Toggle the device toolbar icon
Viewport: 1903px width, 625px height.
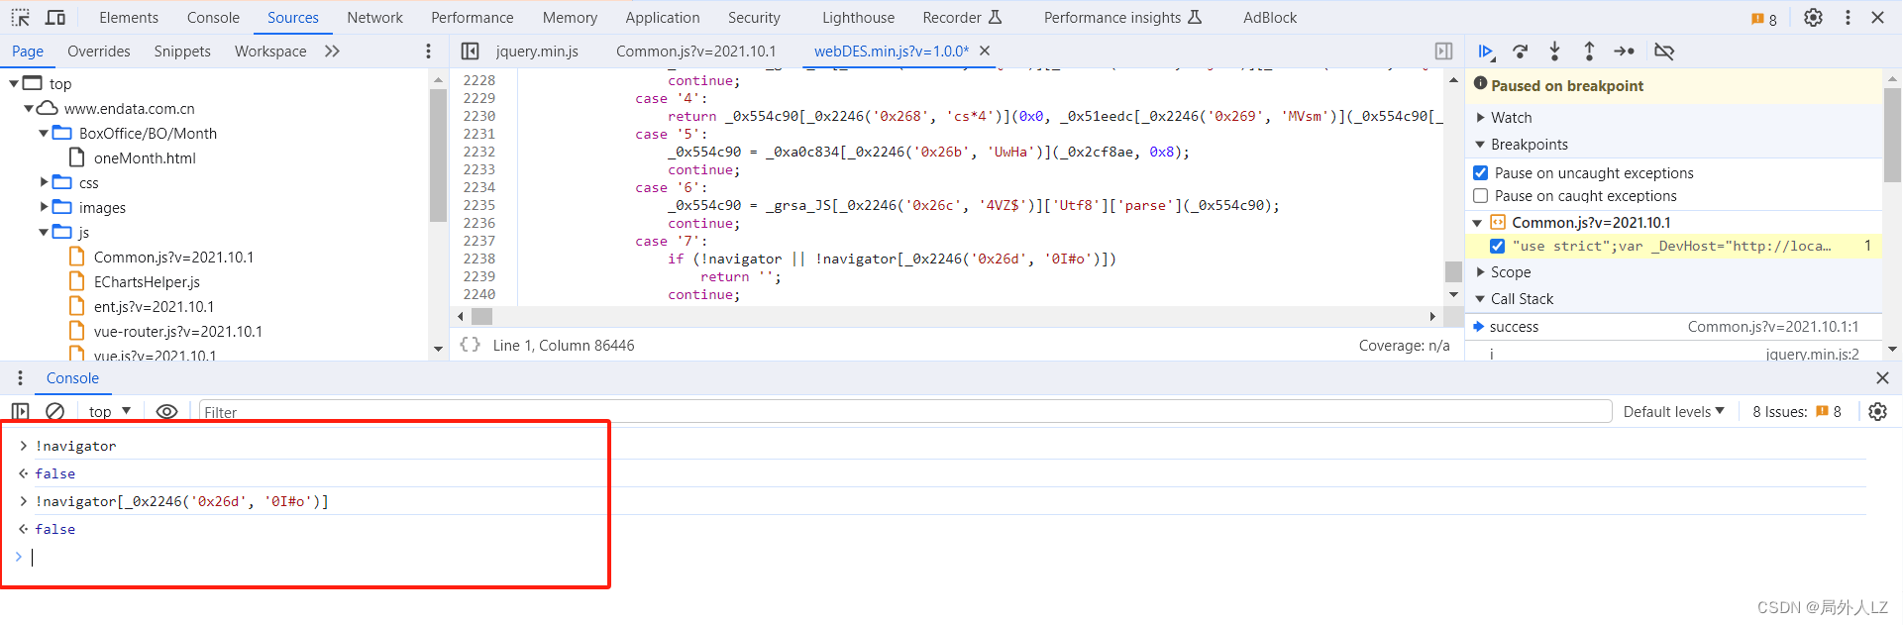(x=55, y=18)
